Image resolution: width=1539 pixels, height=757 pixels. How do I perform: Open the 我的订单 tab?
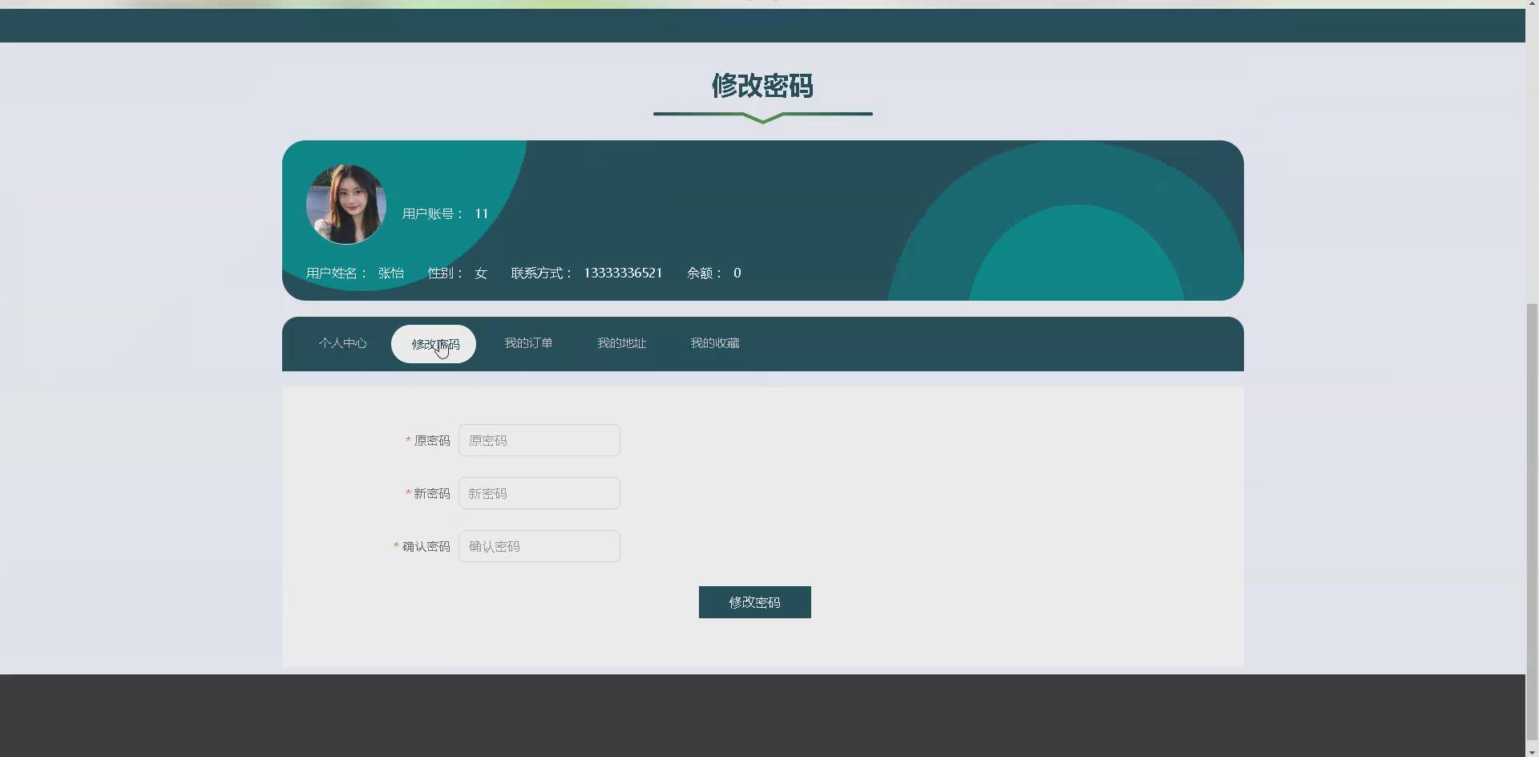tap(528, 343)
